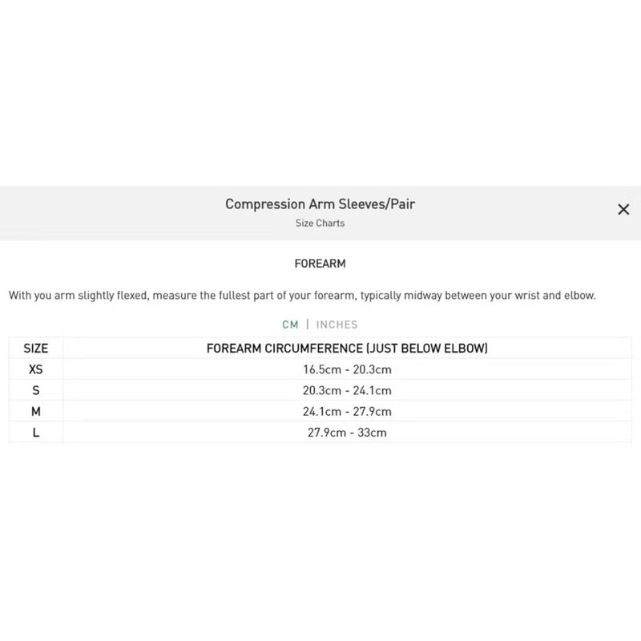The height and width of the screenshot is (641, 641).
Task: Click the 20.3cm - 24.1cm measurement cell
Action: tap(347, 390)
